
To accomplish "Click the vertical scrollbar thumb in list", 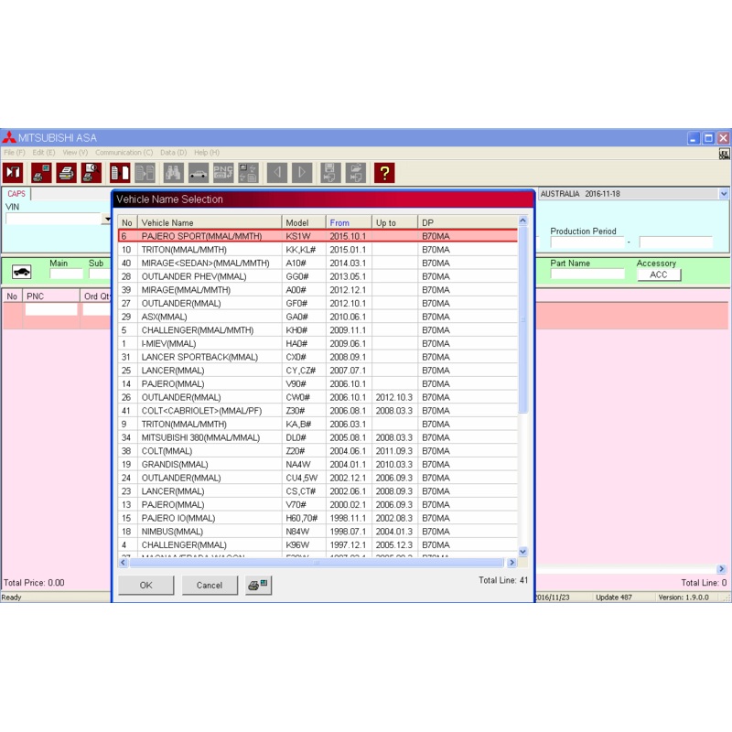I will (522, 319).
